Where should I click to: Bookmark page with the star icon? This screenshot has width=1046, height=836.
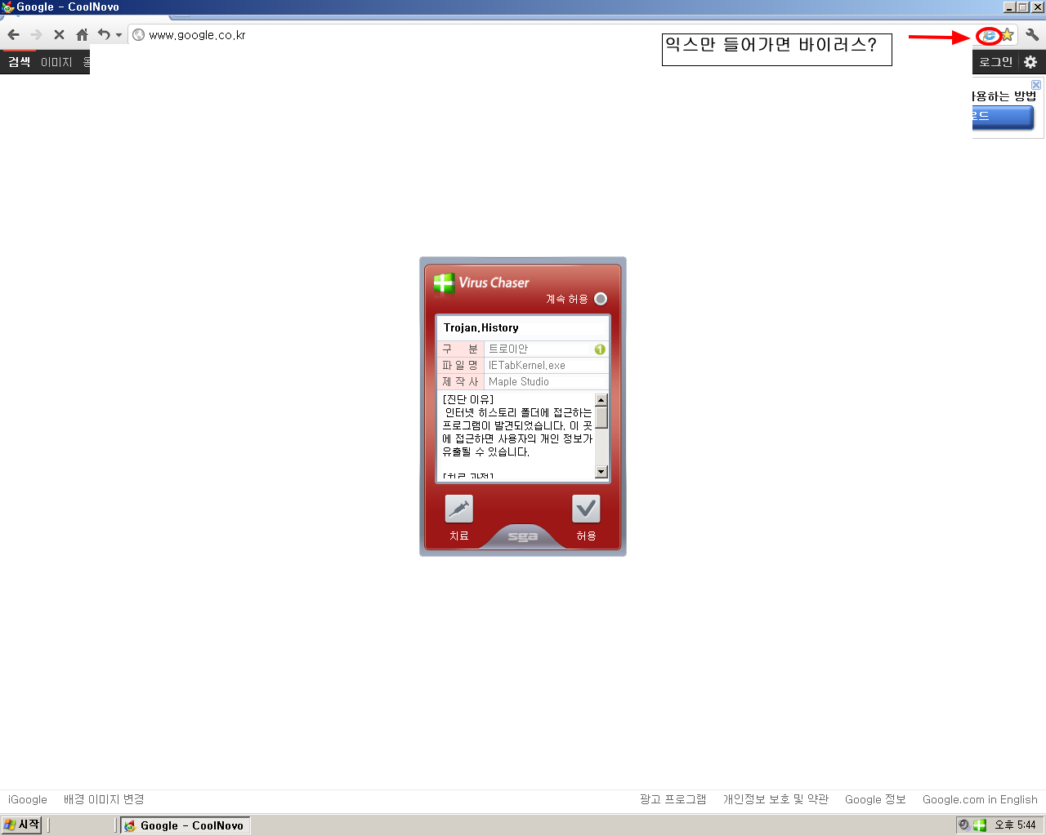tap(1008, 35)
